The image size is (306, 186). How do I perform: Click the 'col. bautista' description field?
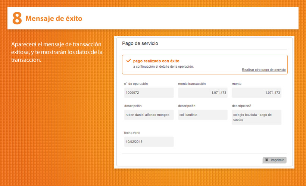[202, 115]
